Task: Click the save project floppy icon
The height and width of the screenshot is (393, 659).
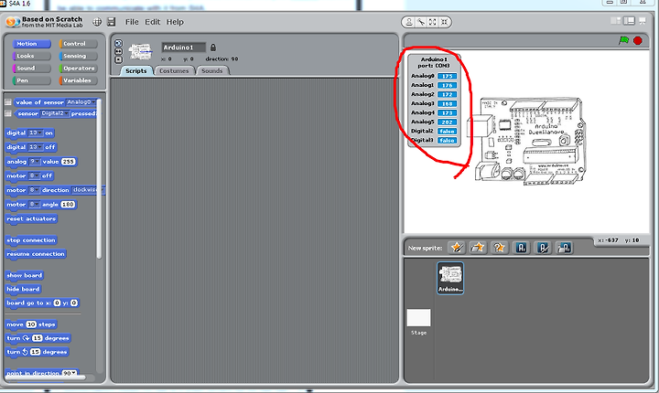Action: pos(111,22)
